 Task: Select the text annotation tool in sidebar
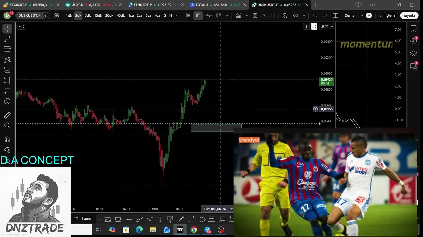point(7,91)
